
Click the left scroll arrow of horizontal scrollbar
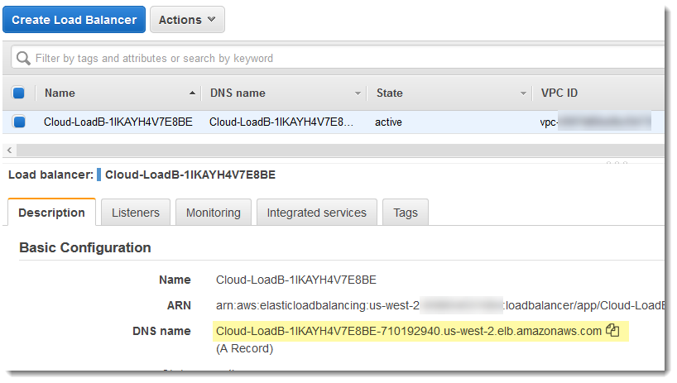tap(9, 150)
